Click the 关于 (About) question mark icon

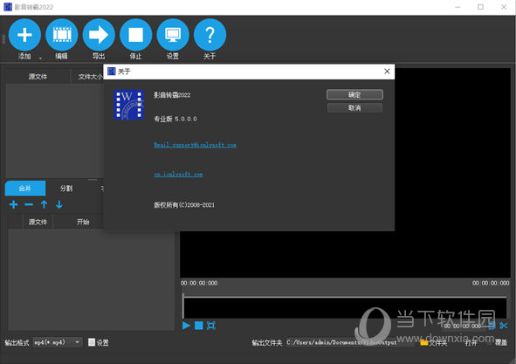pyautogui.click(x=210, y=35)
